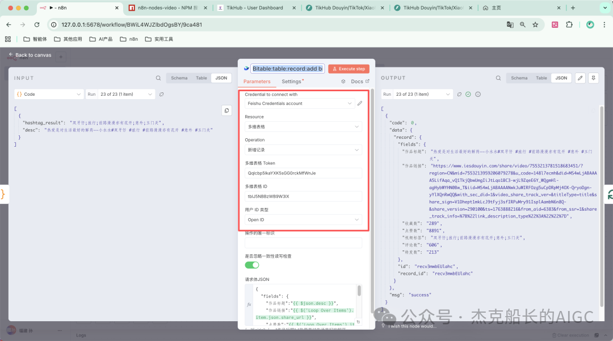Switch to the Settings tab
Viewport: 613px width, 341px height.
[292, 81]
